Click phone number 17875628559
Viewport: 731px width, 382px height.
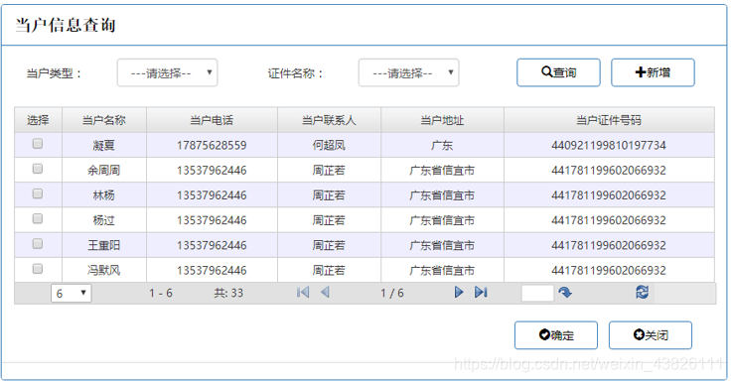(x=212, y=145)
